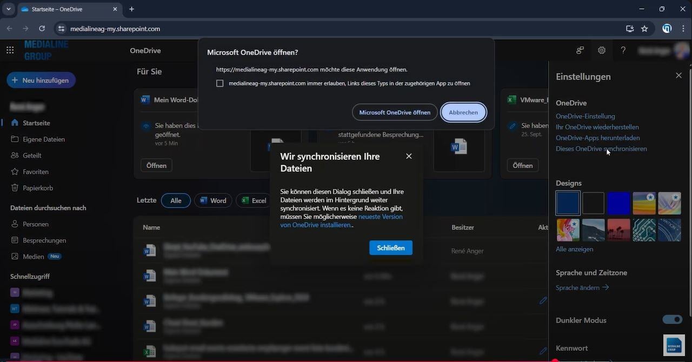Open the Chrome tab search dropdown
Image resolution: width=692 pixels, height=362 pixels.
(8, 9)
